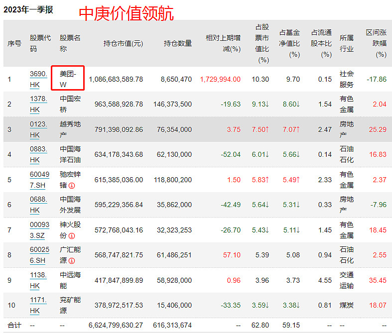
Task: Select the stock name 越秀地产
Action: [70, 129]
